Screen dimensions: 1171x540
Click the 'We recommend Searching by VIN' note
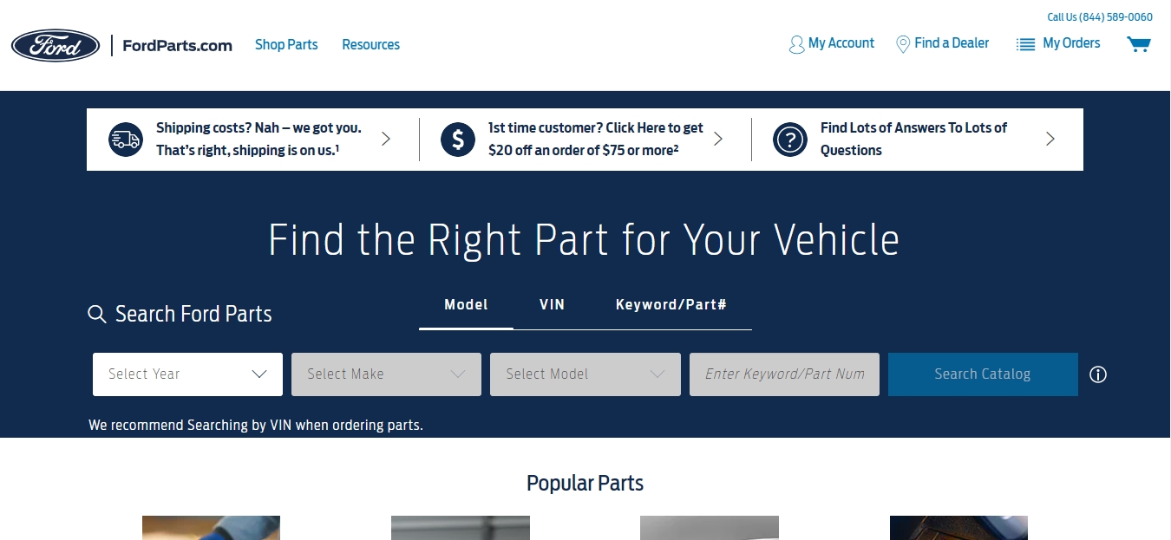(256, 426)
